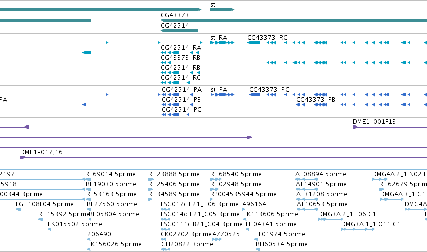Click the RH15392.5prime EST label
This screenshot has width=427, height=252.
64,214
